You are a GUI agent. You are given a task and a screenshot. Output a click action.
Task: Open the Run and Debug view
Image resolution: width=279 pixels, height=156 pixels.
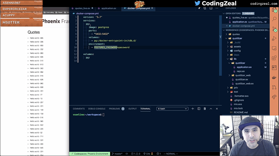274,38
